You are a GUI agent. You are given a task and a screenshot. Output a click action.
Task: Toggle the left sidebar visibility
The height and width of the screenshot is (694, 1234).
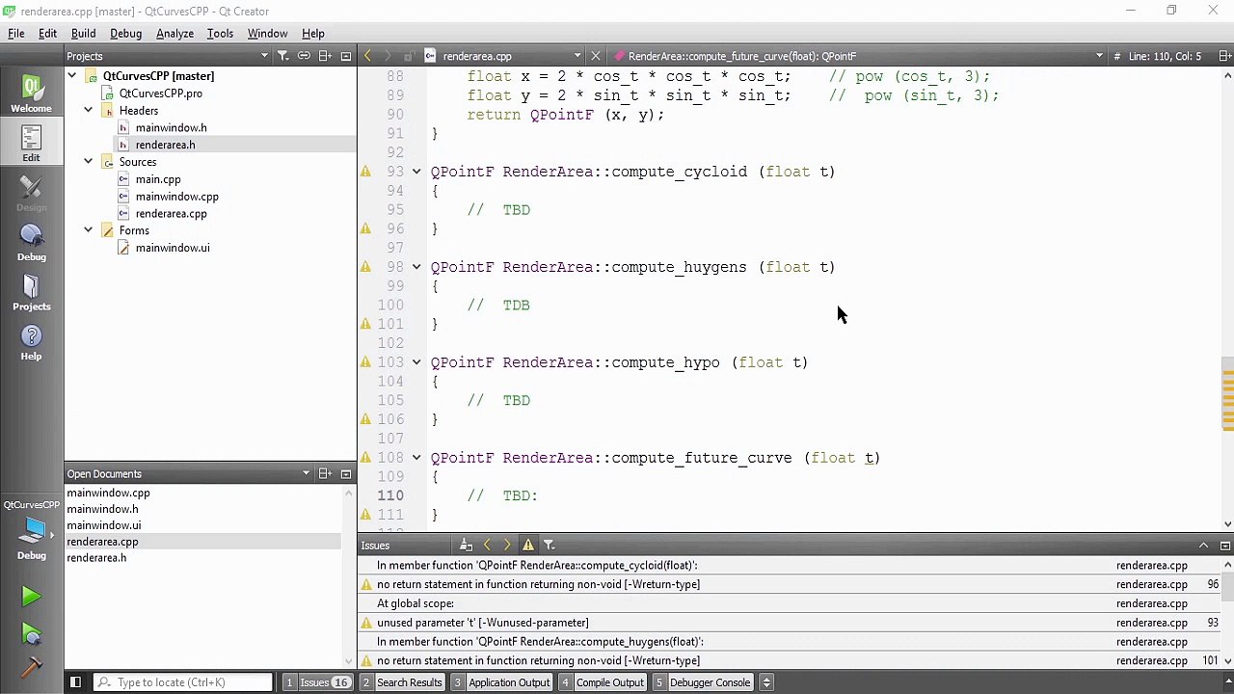75,682
